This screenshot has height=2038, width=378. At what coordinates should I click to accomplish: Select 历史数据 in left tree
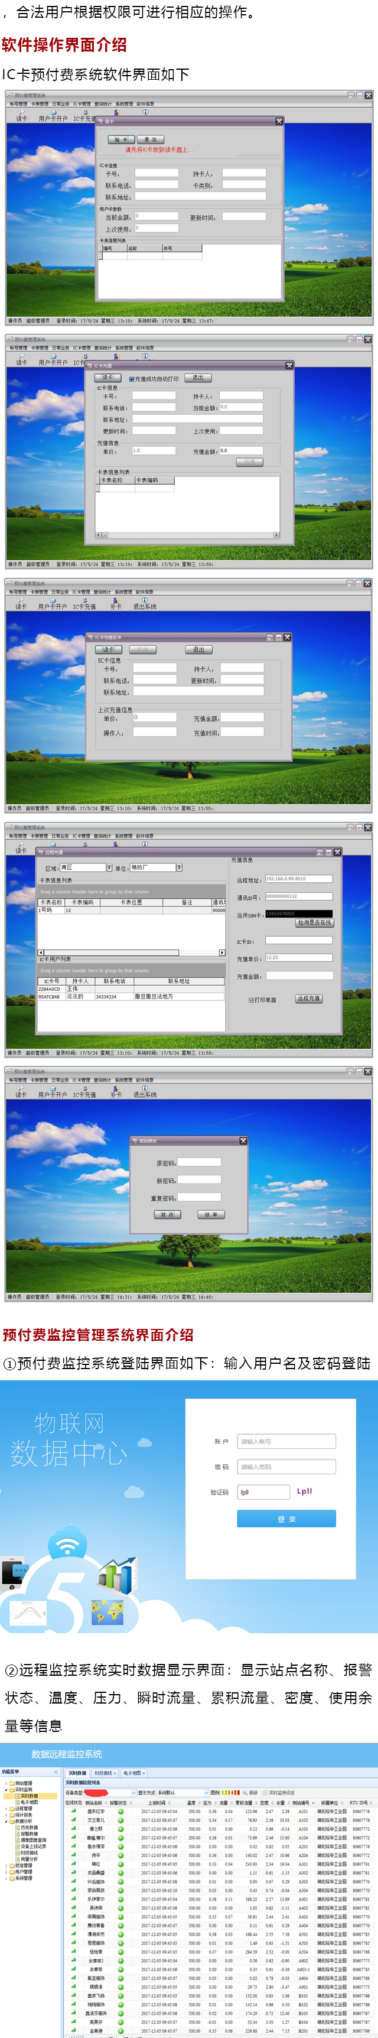[x=28, y=1828]
